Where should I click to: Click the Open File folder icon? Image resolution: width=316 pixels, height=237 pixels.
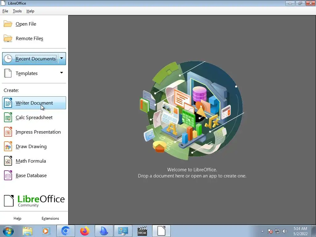[x=8, y=24]
